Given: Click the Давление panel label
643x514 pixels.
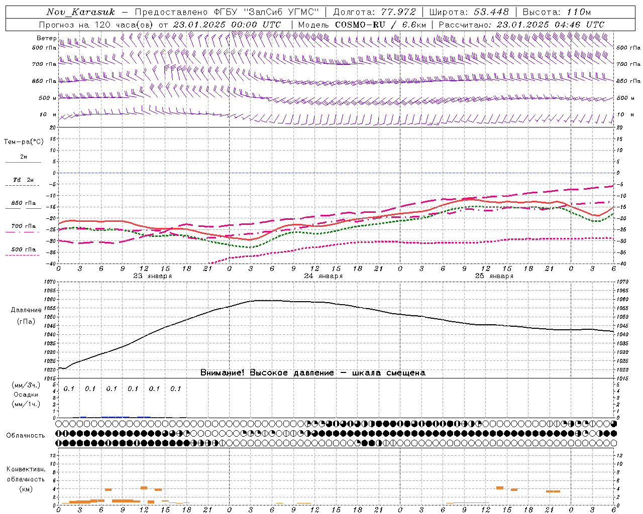Looking at the screenshot, I should point(26,310).
